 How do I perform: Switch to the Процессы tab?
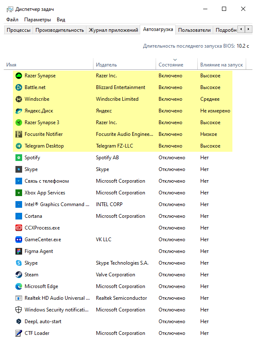pos(18,30)
